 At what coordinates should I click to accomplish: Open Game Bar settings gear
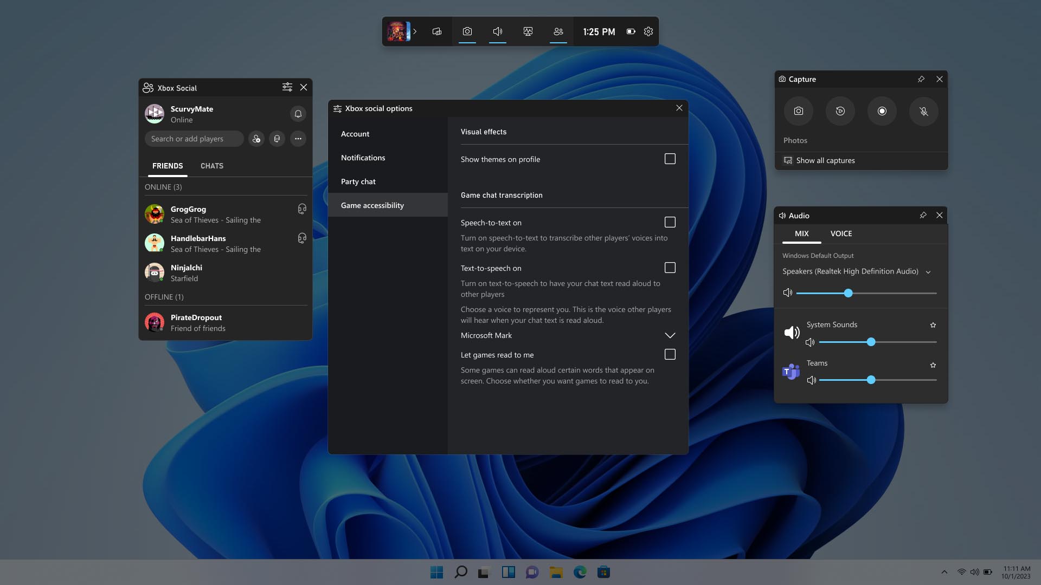(x=648, y=31)
